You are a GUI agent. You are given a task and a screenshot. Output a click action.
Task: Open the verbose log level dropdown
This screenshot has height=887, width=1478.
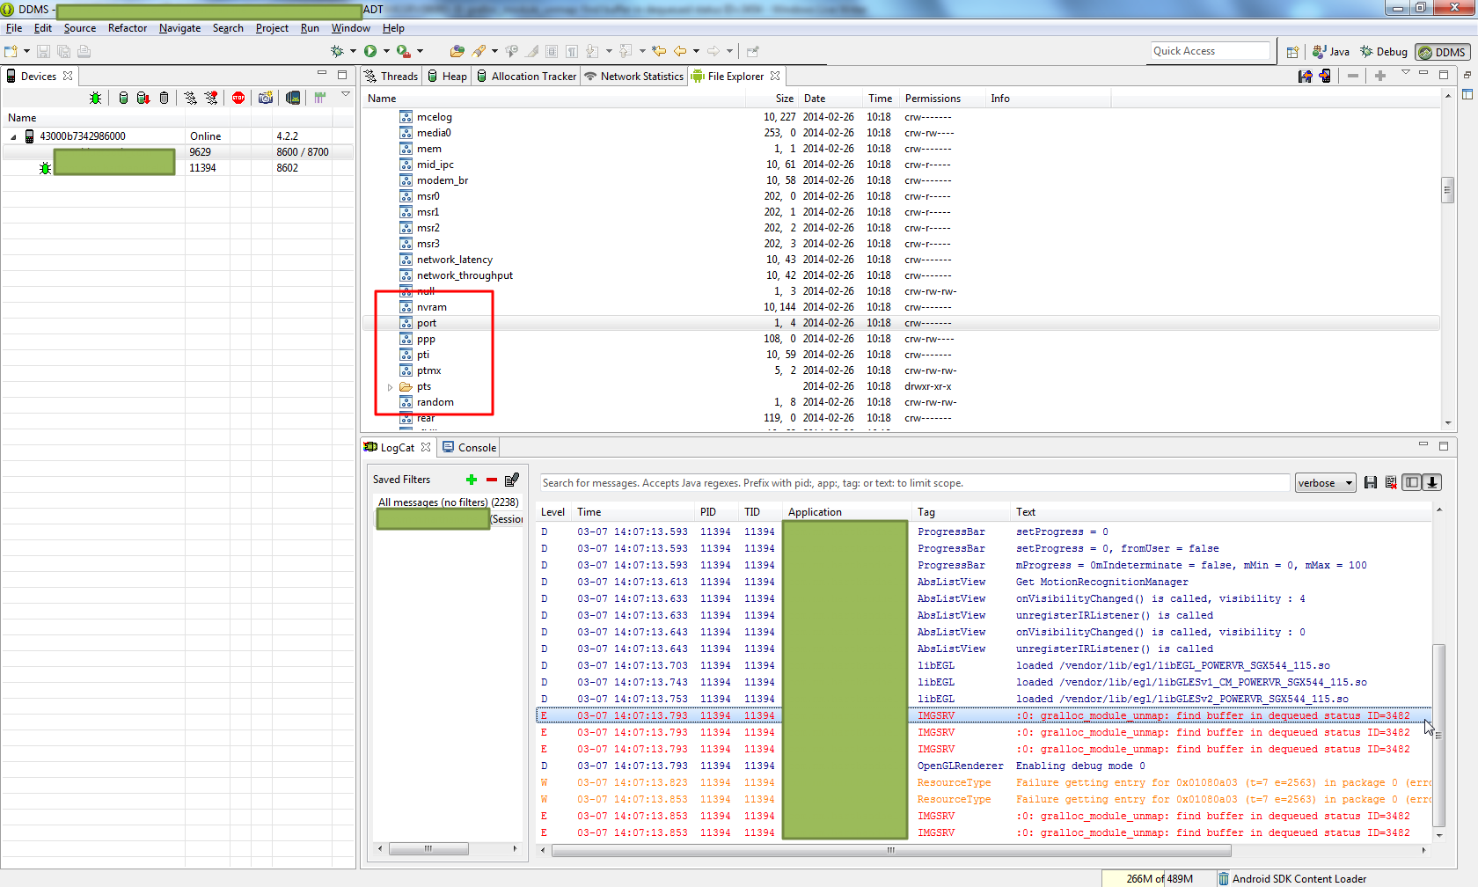pyautogui.click(x=1325, y=483)
